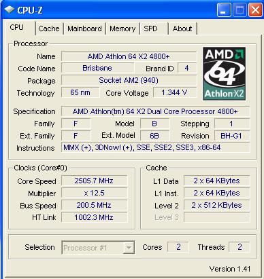264x279 pixels.
Task: Click the 65 nm technology value
Action: [80, 92]
